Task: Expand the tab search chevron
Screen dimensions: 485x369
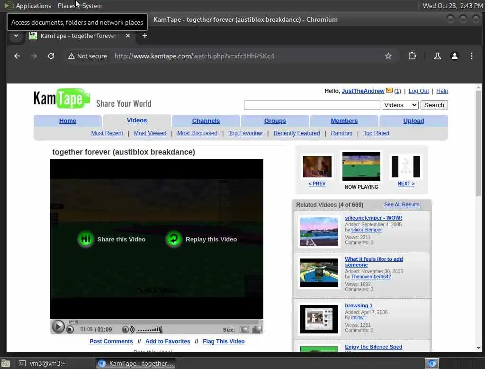Action: point(16,36)
